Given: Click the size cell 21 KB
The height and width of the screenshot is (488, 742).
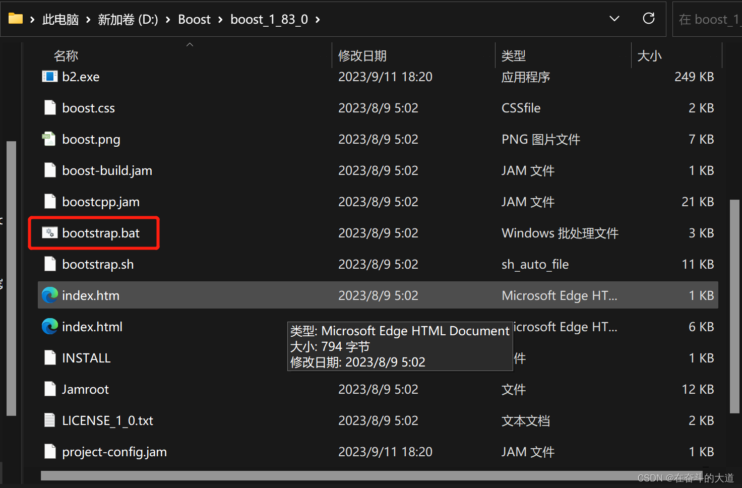Looking at the screenshot, I should click(x=698, y=202).
